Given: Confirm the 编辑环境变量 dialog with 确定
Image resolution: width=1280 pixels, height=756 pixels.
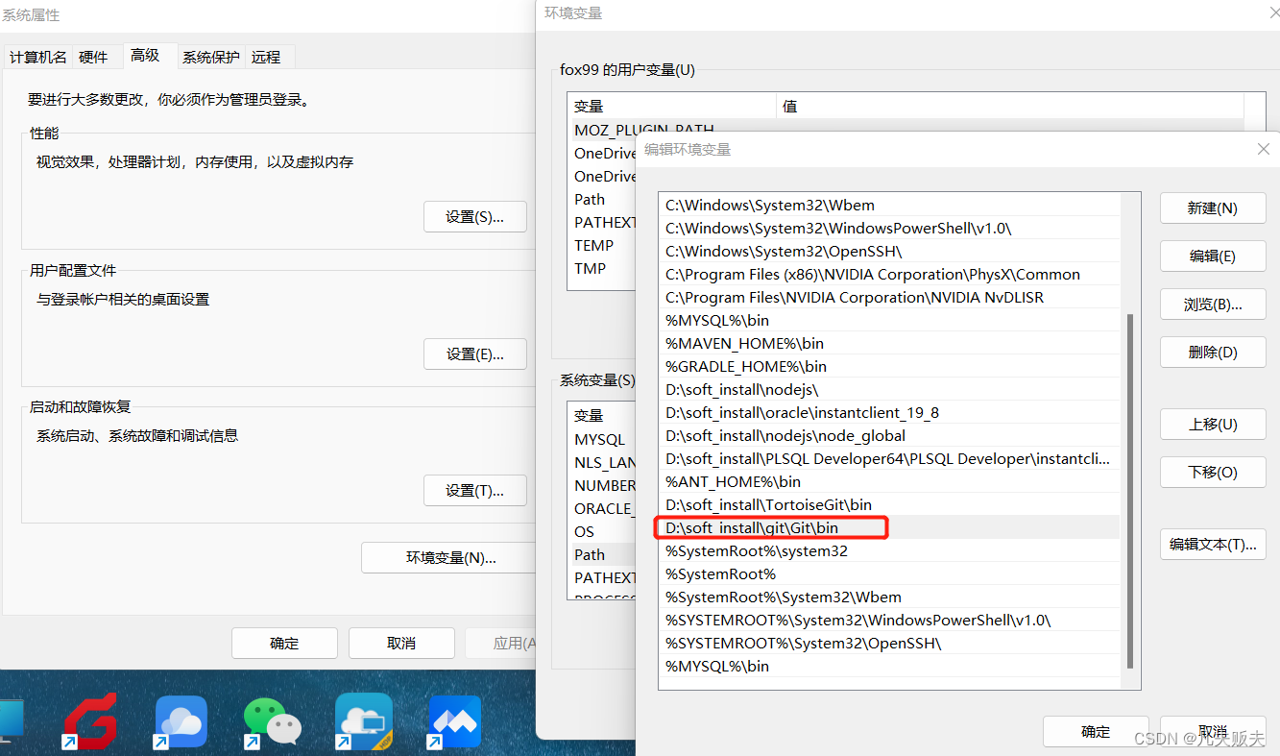Looking at the screenshot, I should pos(1096,732).
